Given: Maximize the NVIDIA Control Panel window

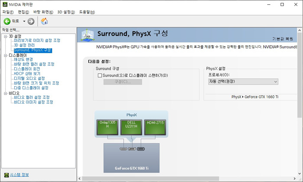Looking at the screenshot, I should (282, 4).
